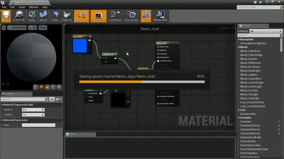The height and width of the screenshot is (159, 284).
Task: Select Desaturation in the palette
Action: click(248, 114)
